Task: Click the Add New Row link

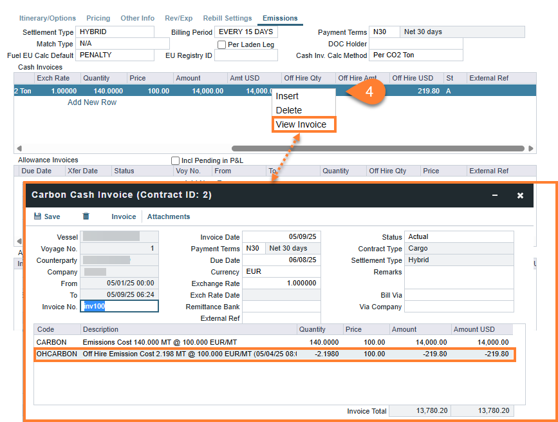Action: pyautogui.click(x=92, y=102)
